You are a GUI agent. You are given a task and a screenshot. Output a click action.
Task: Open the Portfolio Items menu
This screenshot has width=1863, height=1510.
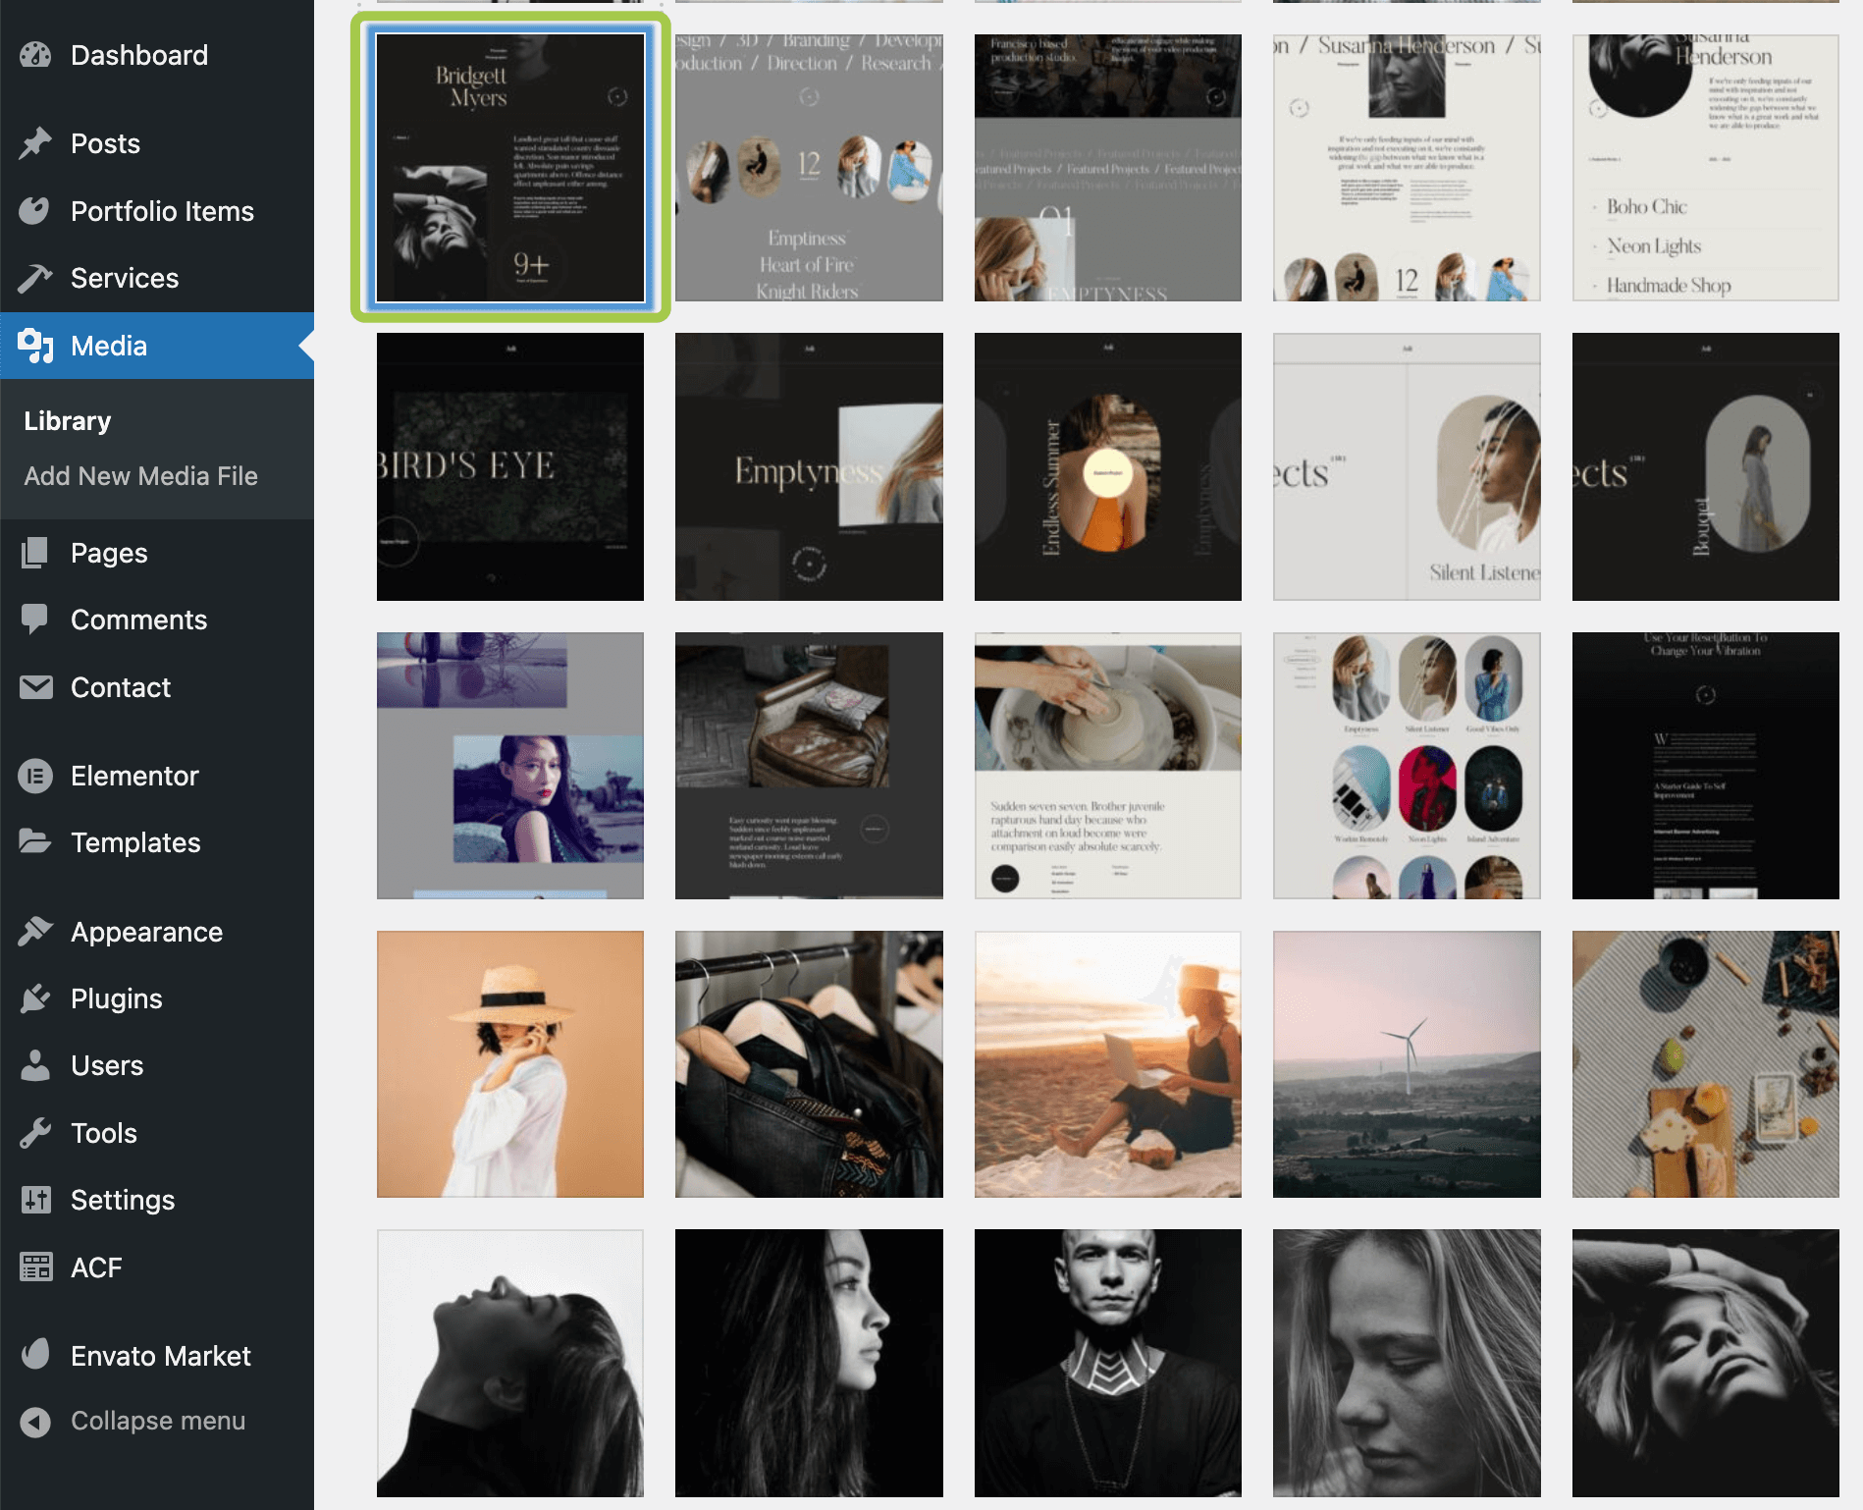[162, 211]
